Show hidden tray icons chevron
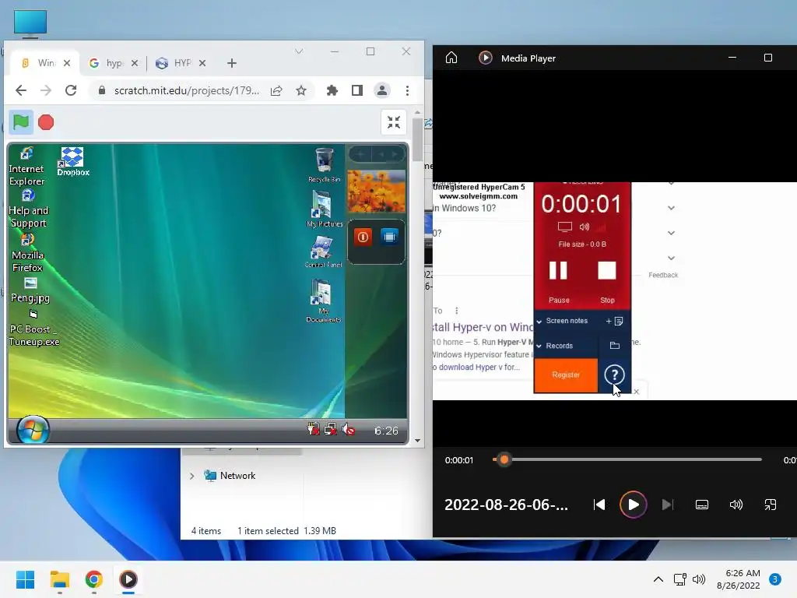The height and width of the screenshot is (598, 797). (658, 579)
